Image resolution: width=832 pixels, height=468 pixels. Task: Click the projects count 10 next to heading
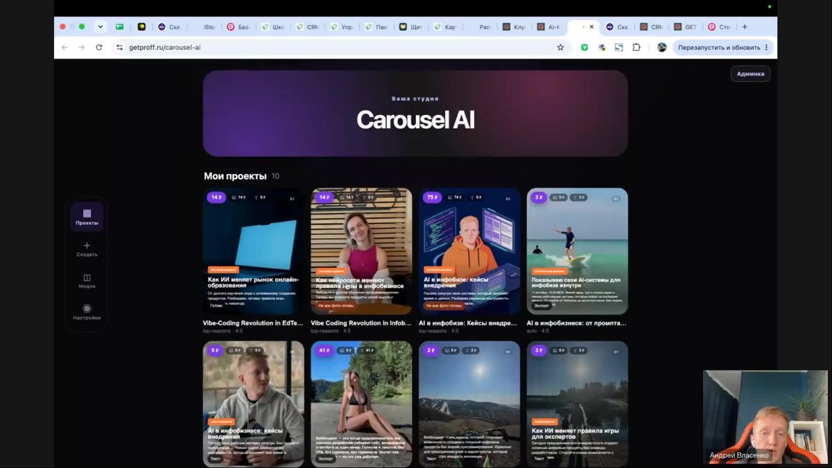pyautogui.click(x=275, y=177)
